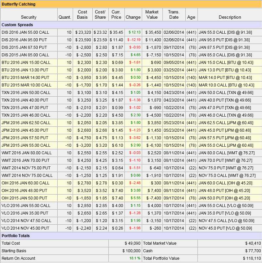Image resolution: width=262 pixels, height=263 pixels.
Task: Select the JPM 2016 JAN 62.50 CALL security
Action: point(26,122)
